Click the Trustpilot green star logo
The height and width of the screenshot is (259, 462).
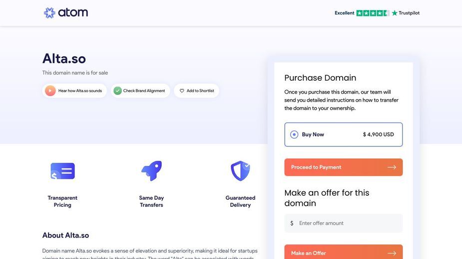point(395,13)
